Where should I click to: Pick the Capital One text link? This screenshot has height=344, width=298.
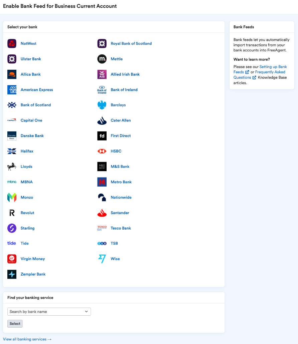coord(31,120)
